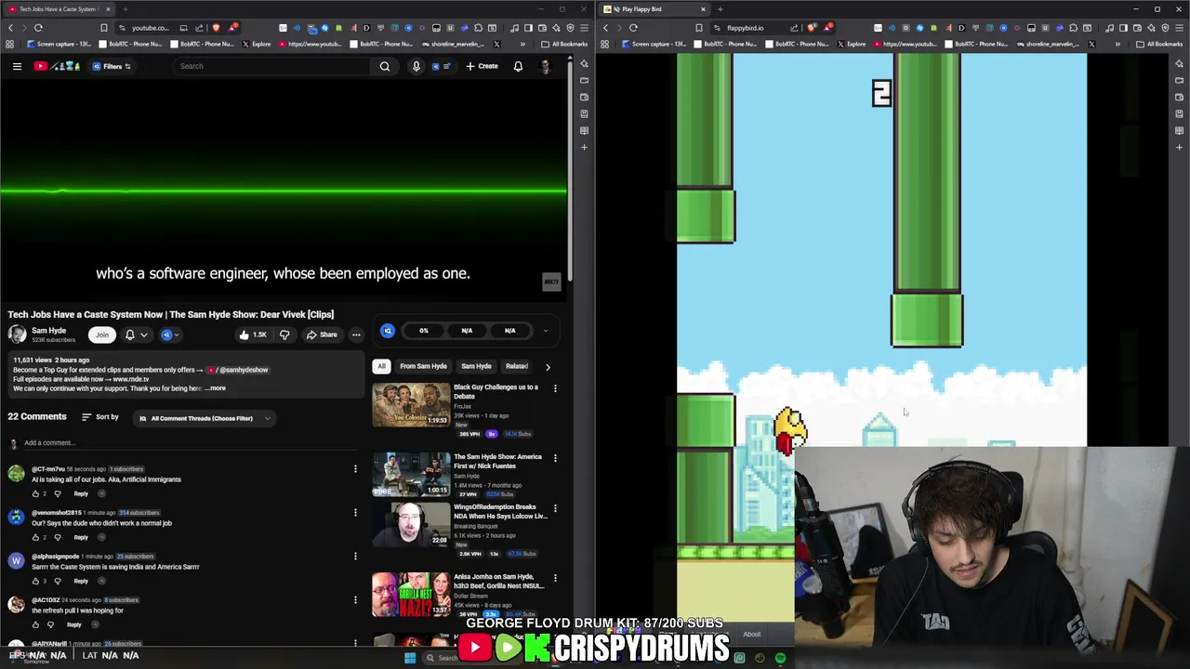Like the video showing 1.5K likes
The height and width of the screenshot is (669, 1190).
click(252, 334)
